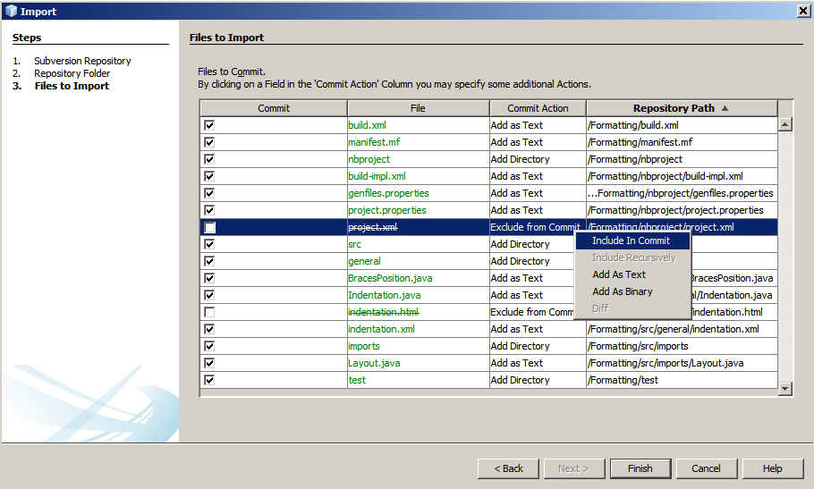Cancel the import wizard
The image size is (814, 489).
click(706, 468)
